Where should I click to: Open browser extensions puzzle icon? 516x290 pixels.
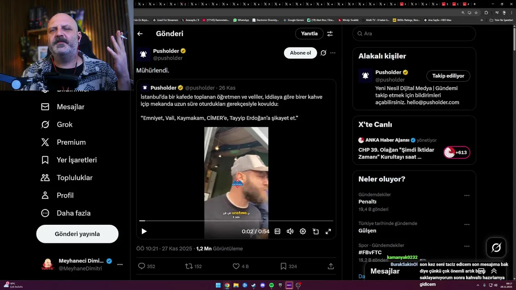[486, 12]
